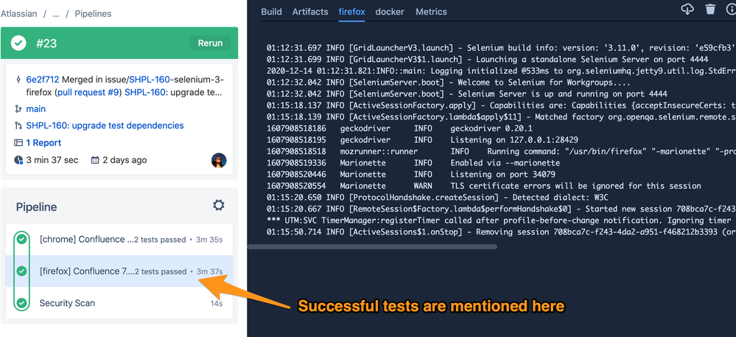736x337 pixels.
Task: Switch to the Metrics tab
Action: coord(432,12)
